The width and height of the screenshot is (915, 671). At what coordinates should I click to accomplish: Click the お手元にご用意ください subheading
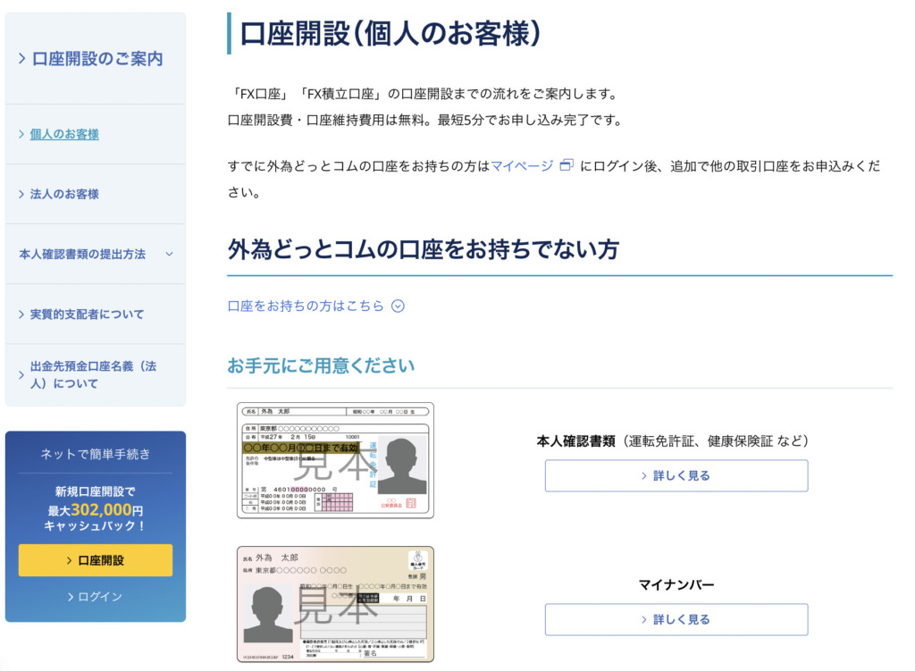[321, 365]
